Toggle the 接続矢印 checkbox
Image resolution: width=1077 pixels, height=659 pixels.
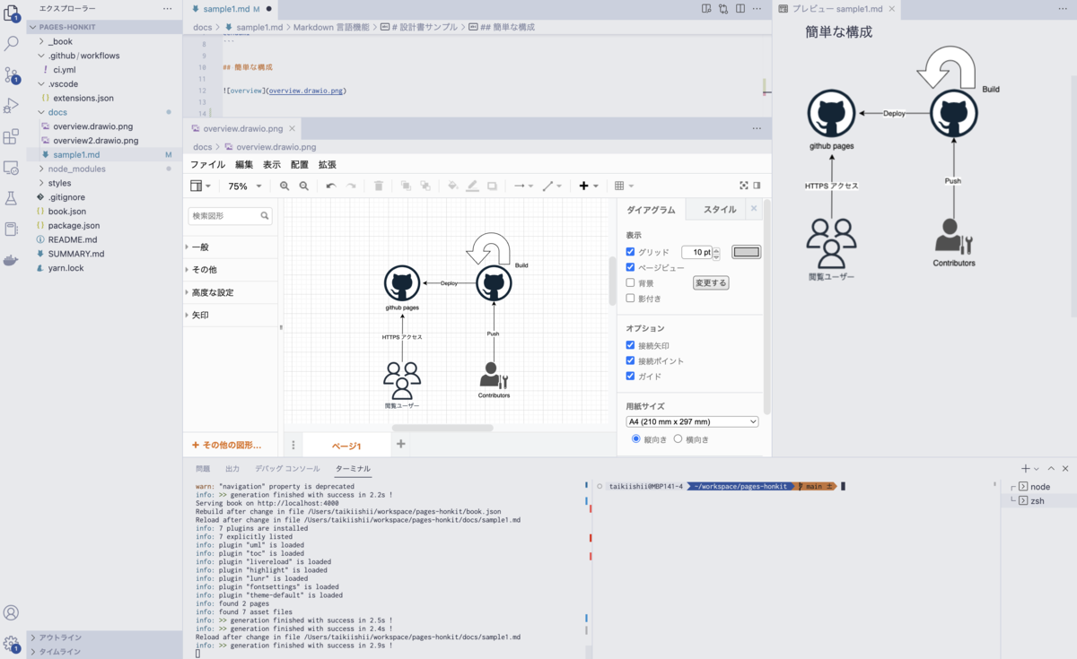pos(630,345)
